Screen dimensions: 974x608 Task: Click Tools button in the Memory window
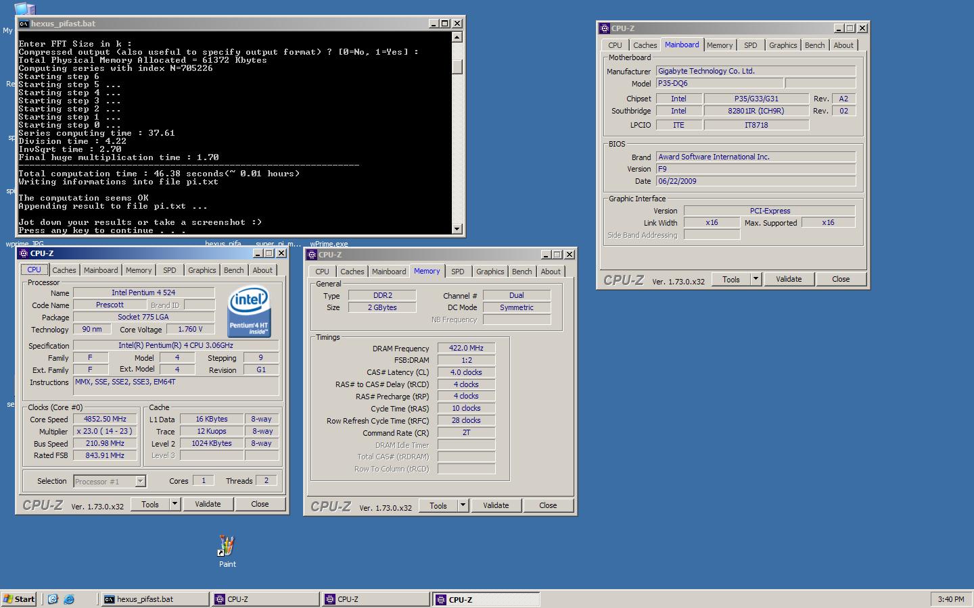(x=438, y=505)
